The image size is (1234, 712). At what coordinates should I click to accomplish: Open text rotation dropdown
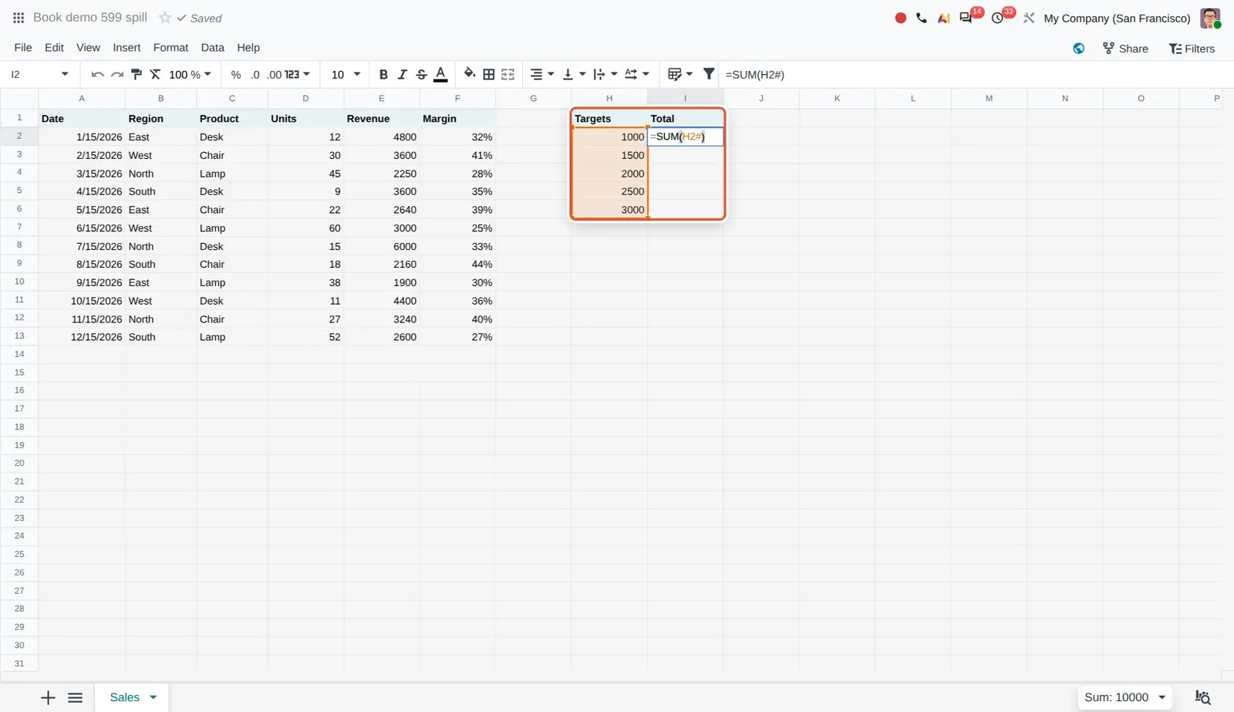[637, 75]
